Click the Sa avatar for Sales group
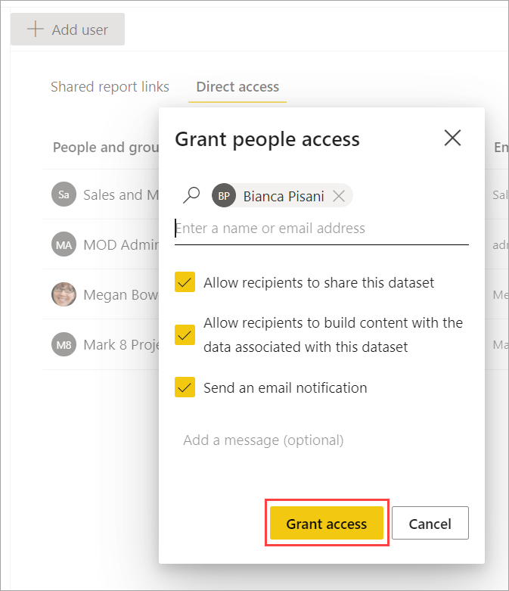This screenshot has width=509, height=591. pyautogui.click(x=64, y=194)
